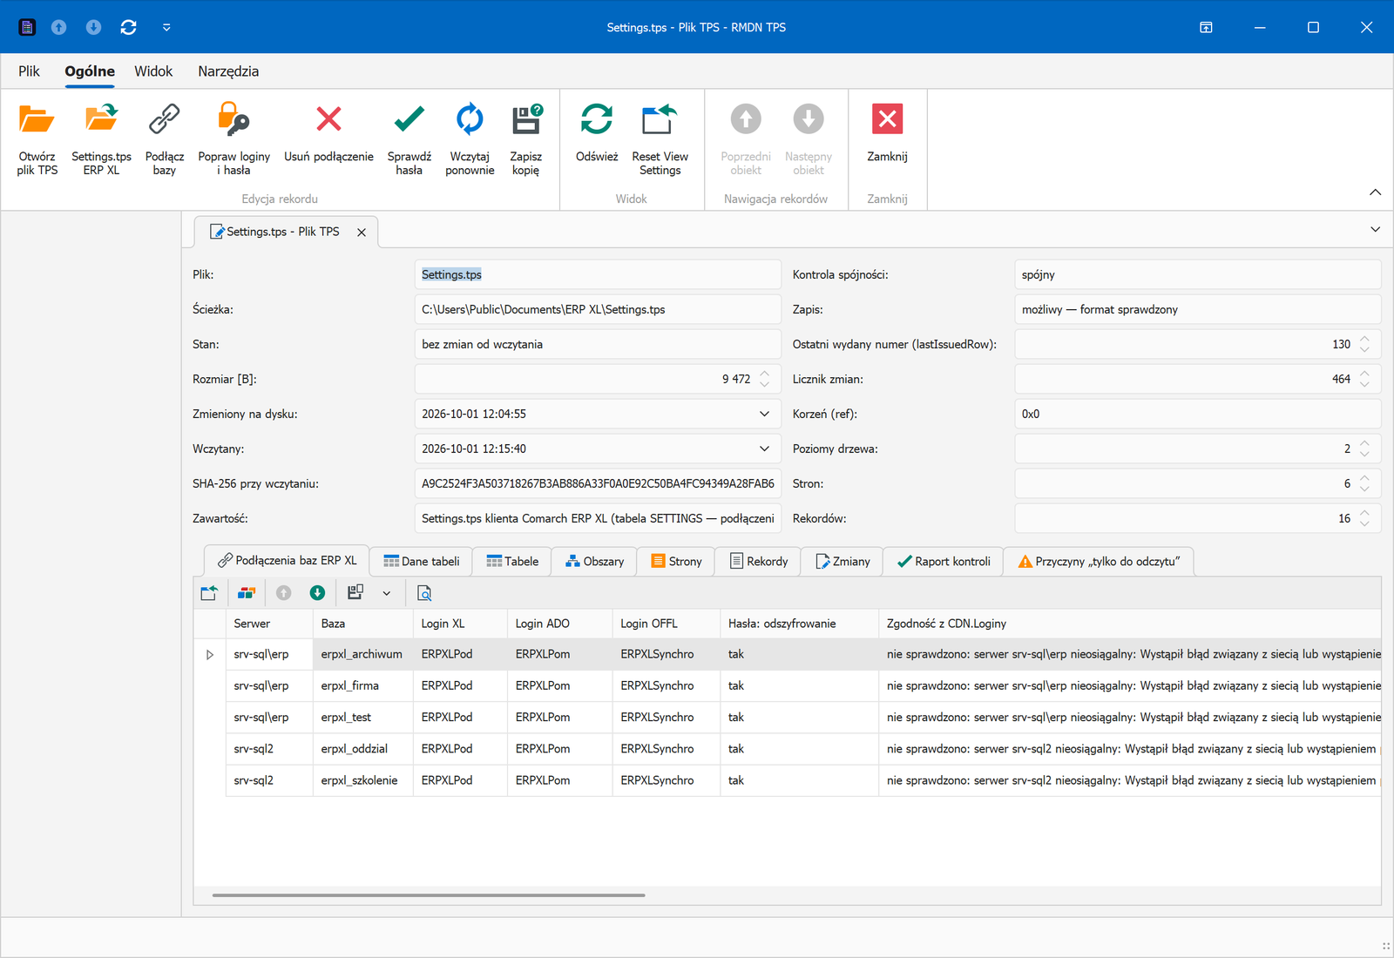Screen dimensions: 1394x958
Task: Decrease the Rekordów stepper value
Action: point(1364,523)
